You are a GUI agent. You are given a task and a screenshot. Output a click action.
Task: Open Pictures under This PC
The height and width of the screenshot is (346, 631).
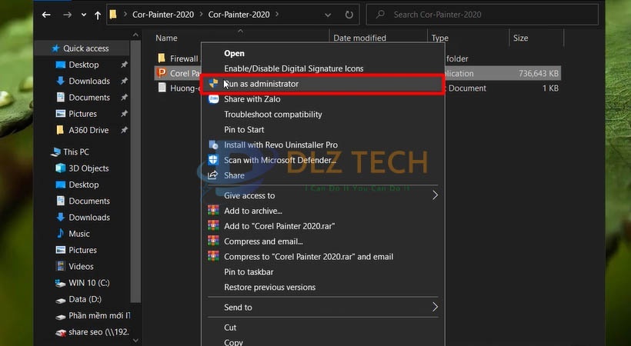pyautogui.click(x=82, y=250)
